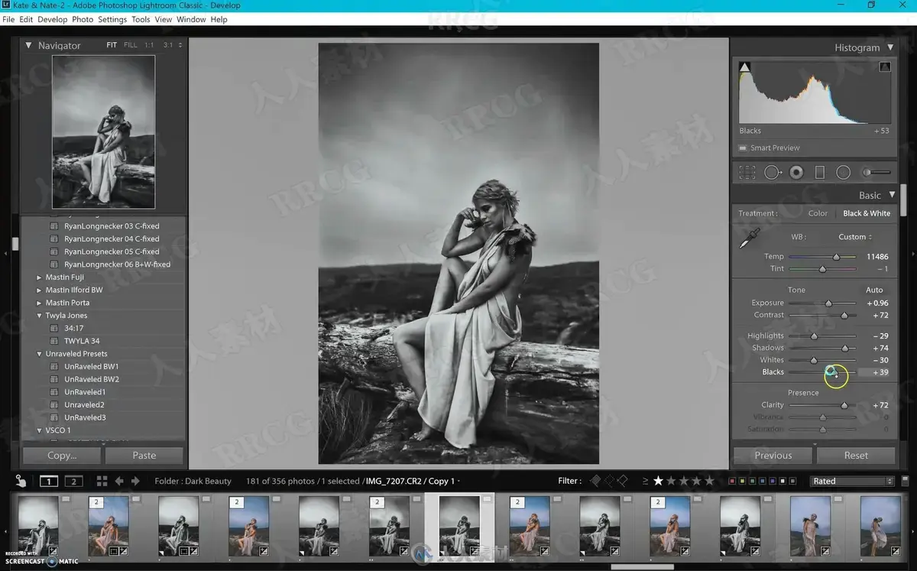Click the Auto tone button
The width and height of the screenshot is (917, 571).
[x=874, y=290]
